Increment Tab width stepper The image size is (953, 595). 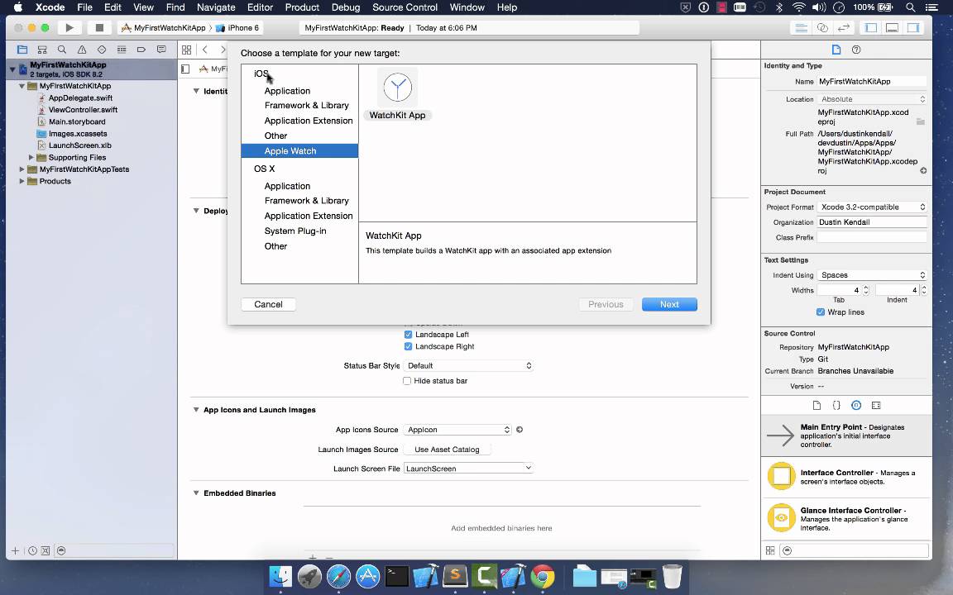[866, 288]
